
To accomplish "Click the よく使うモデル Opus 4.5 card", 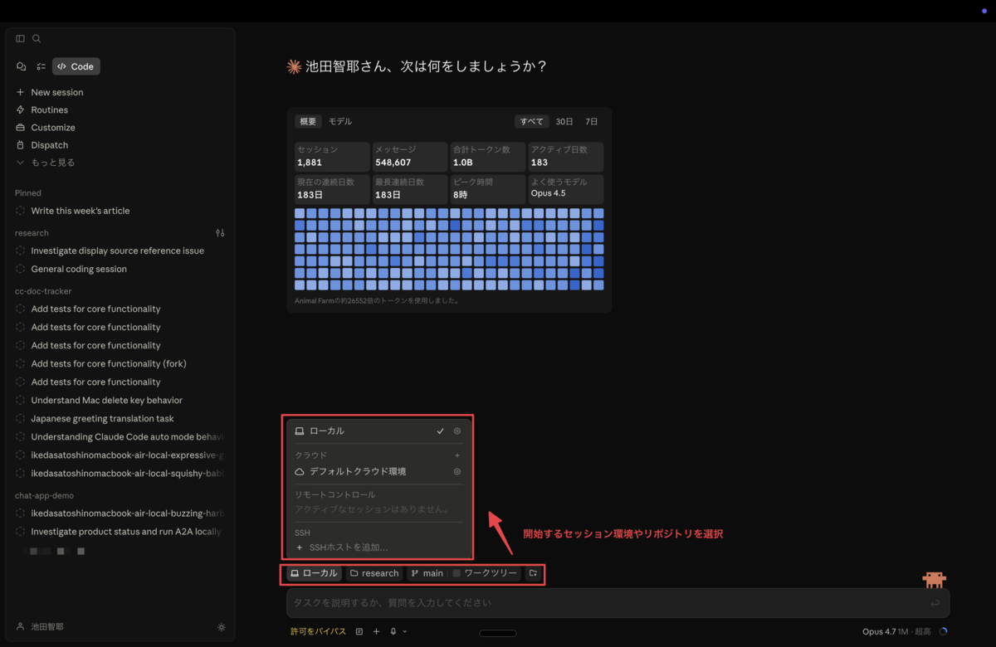I will tap(566, 189).
